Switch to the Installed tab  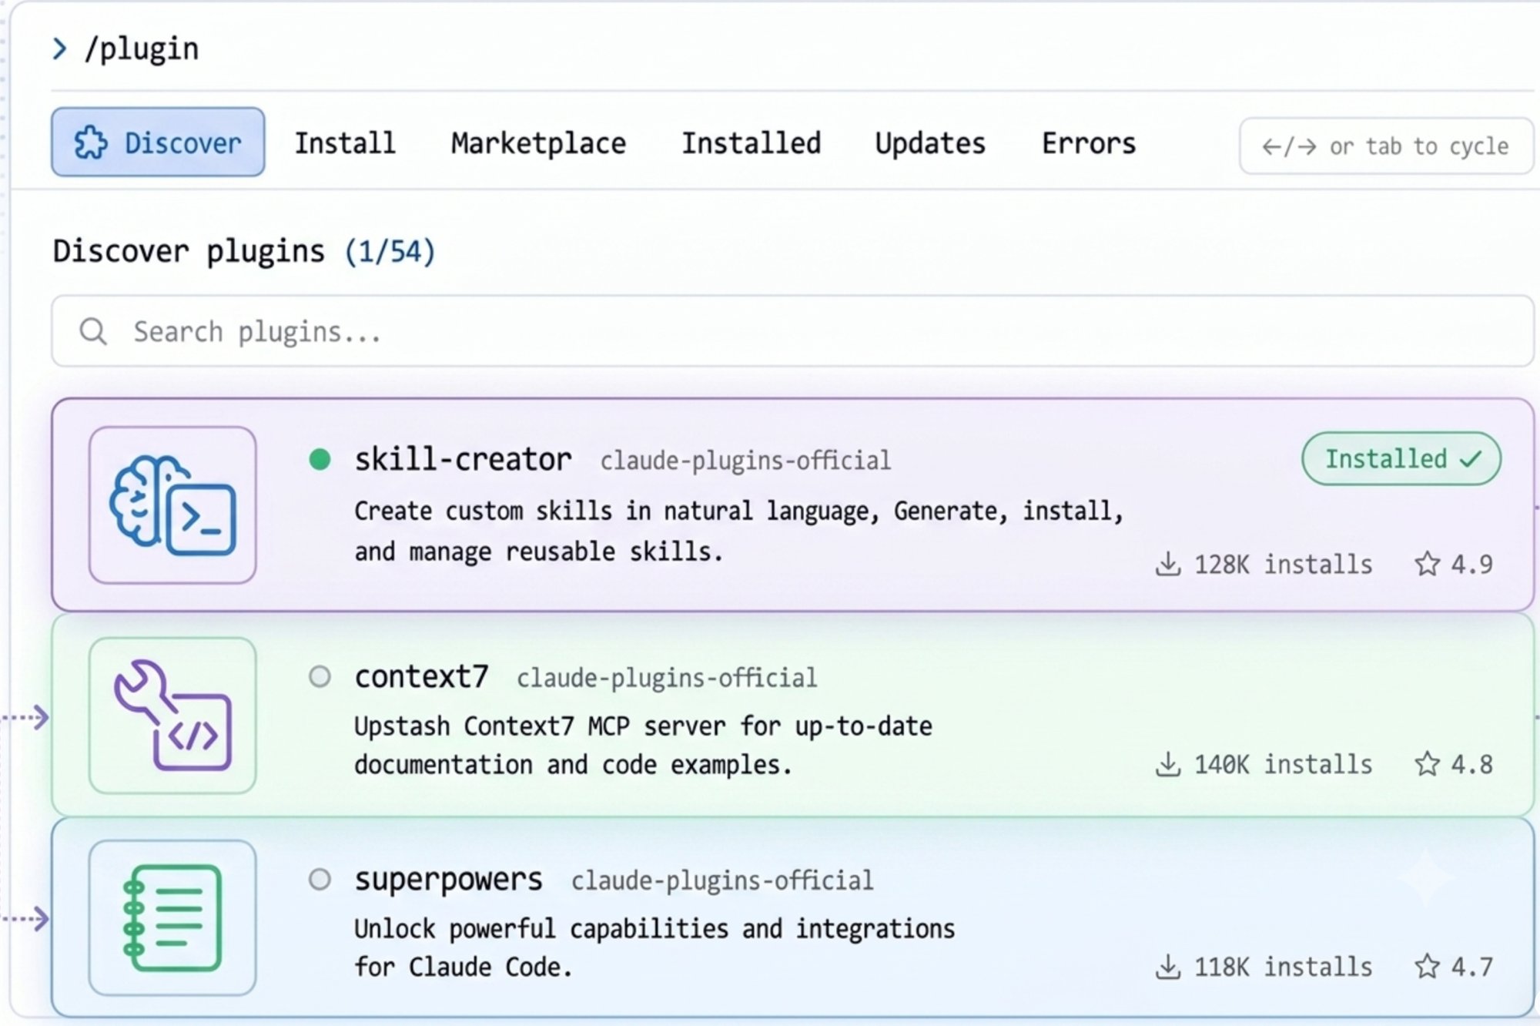[x=751, y=143]
